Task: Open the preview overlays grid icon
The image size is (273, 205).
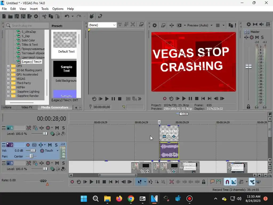Action: [218, 25]
